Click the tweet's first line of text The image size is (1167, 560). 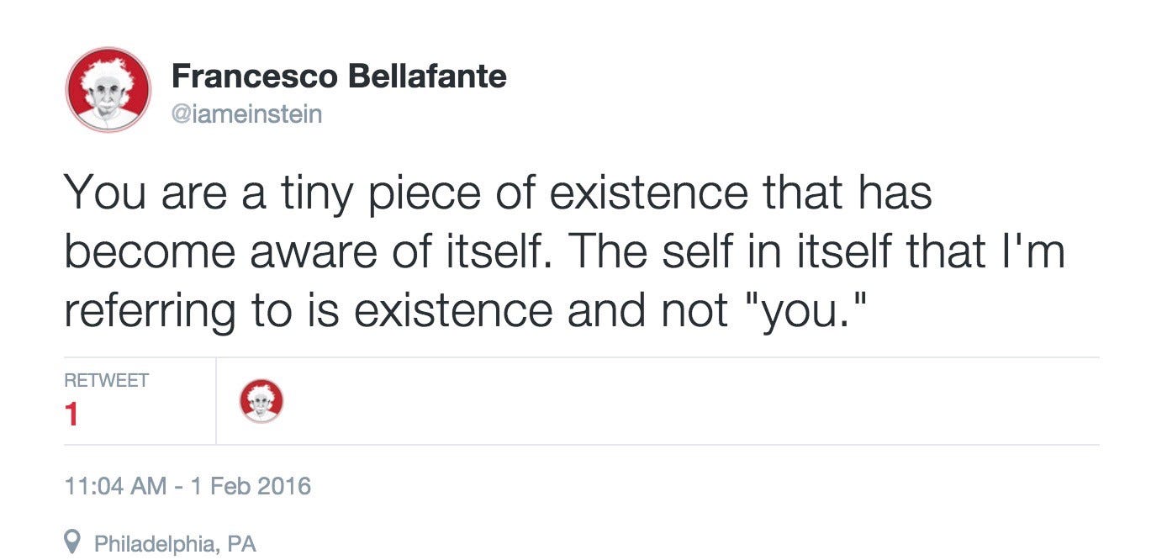[498, 193]
